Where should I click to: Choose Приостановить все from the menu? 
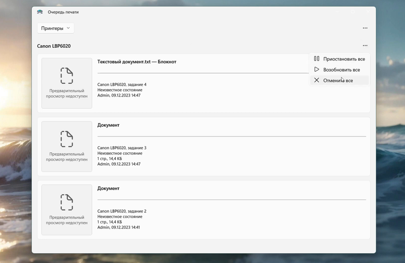pos(339,59)
